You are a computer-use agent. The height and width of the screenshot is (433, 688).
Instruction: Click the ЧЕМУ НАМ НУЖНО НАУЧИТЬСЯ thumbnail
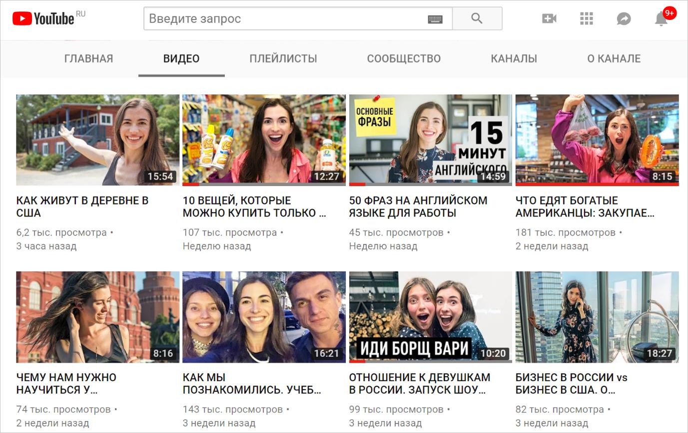tap(97, 317)
